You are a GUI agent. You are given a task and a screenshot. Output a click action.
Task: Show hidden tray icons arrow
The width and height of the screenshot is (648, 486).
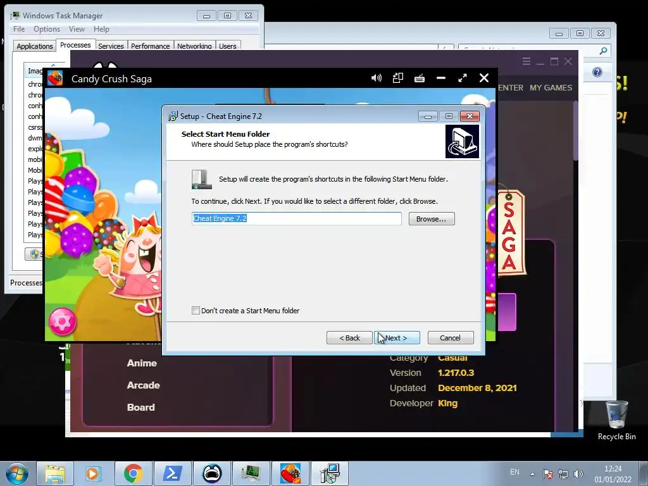point(533,474)
